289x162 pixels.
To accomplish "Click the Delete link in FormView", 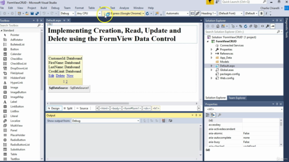I will (60, 76).
